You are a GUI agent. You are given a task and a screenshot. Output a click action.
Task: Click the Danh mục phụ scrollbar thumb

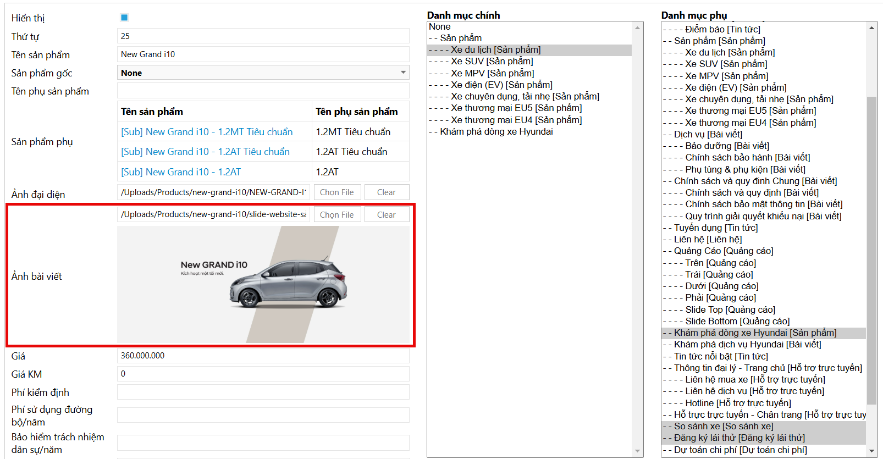[871, 250]
